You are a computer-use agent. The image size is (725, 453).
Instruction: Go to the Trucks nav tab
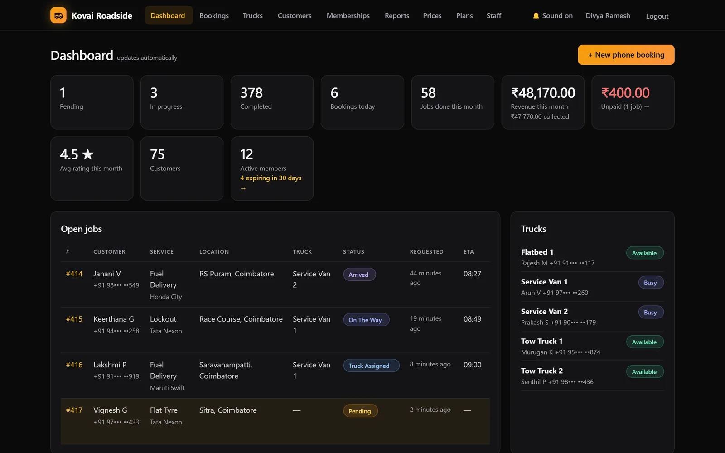(252, 16)
